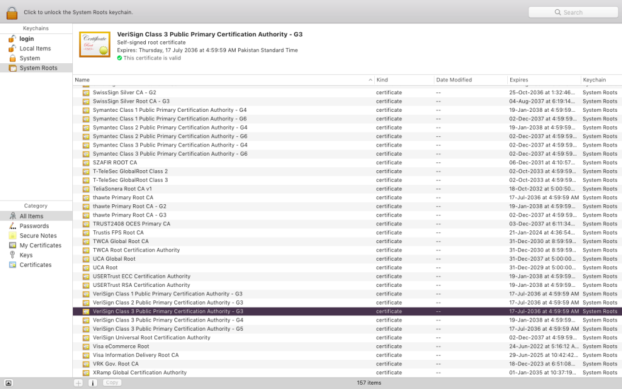Click the plus button to add item
This screenshot has height=389, width=622.
pos(78,383)
